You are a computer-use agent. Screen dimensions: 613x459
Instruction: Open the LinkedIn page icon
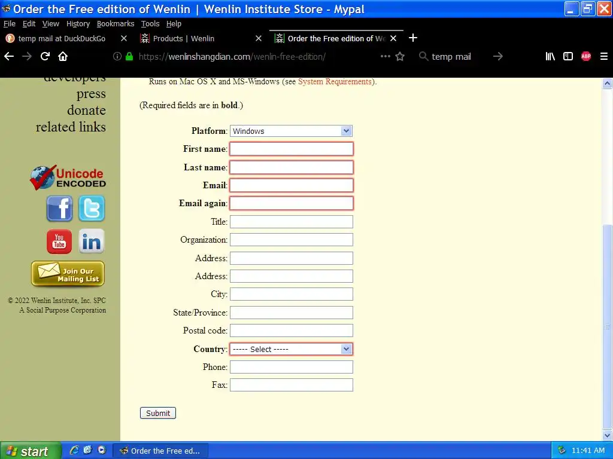pos(92,241)
